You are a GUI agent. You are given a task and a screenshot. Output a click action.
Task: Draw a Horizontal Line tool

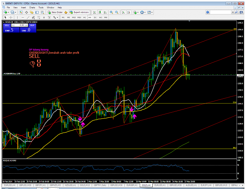pos(23,17)
